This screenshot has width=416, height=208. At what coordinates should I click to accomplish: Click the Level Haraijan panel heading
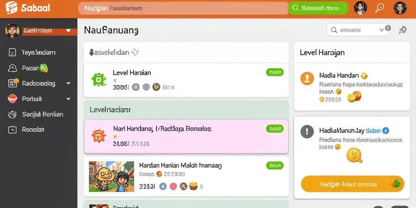click(x=322, y=52)
